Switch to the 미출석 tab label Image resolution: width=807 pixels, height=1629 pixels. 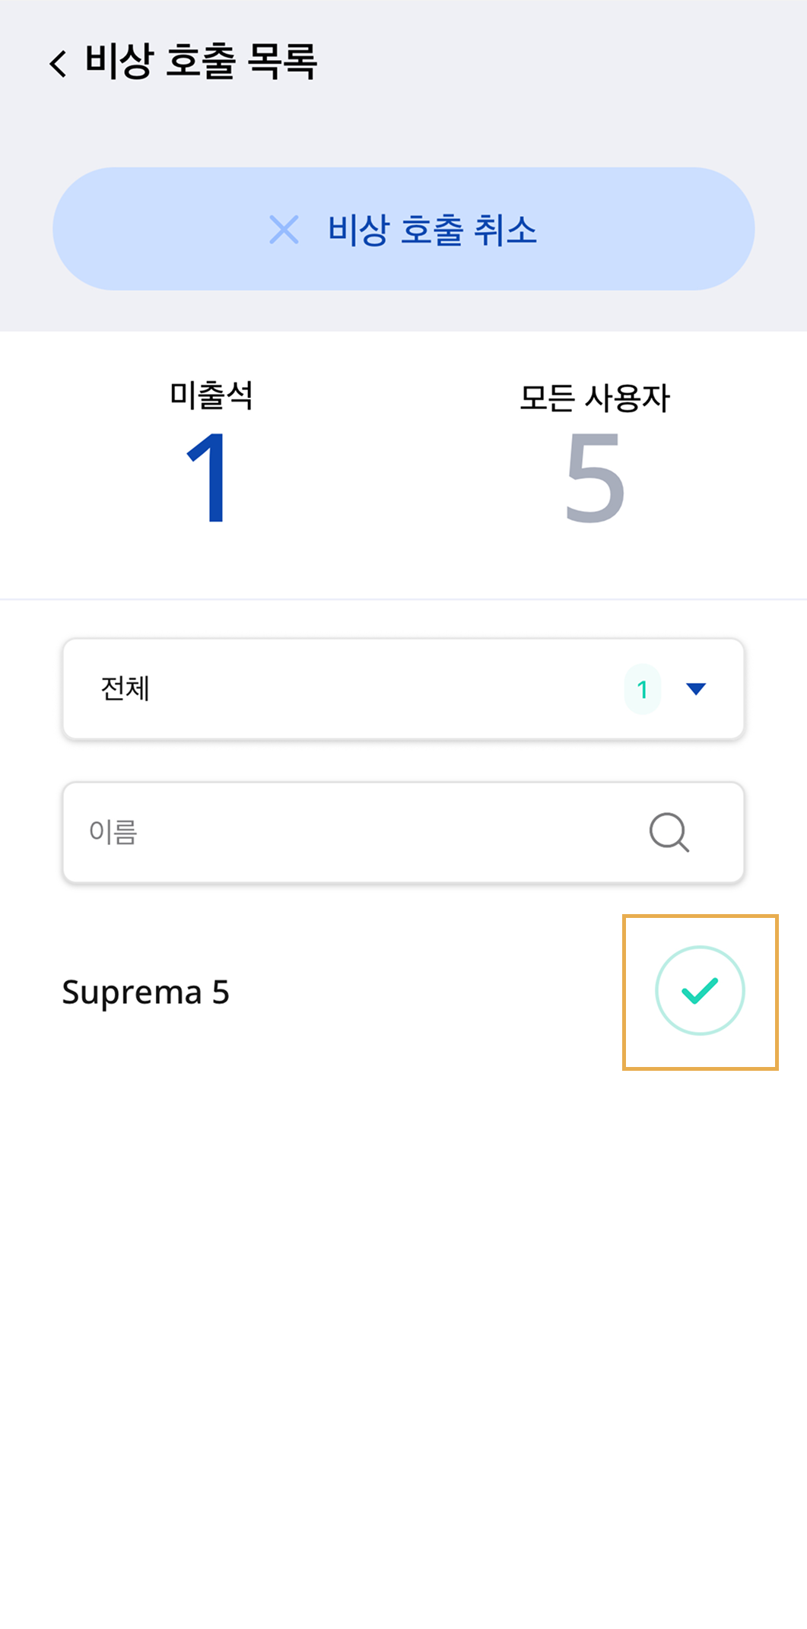(x=211, y=395)
